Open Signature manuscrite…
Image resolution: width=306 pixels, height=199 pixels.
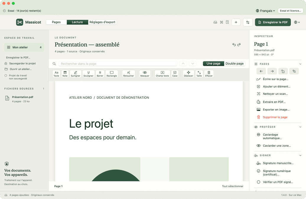coord(275,163)
